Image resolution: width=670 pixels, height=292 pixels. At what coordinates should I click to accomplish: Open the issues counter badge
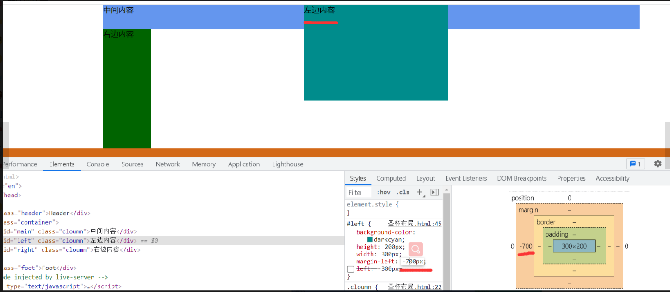pyautogui.click(x=635, y=164)
